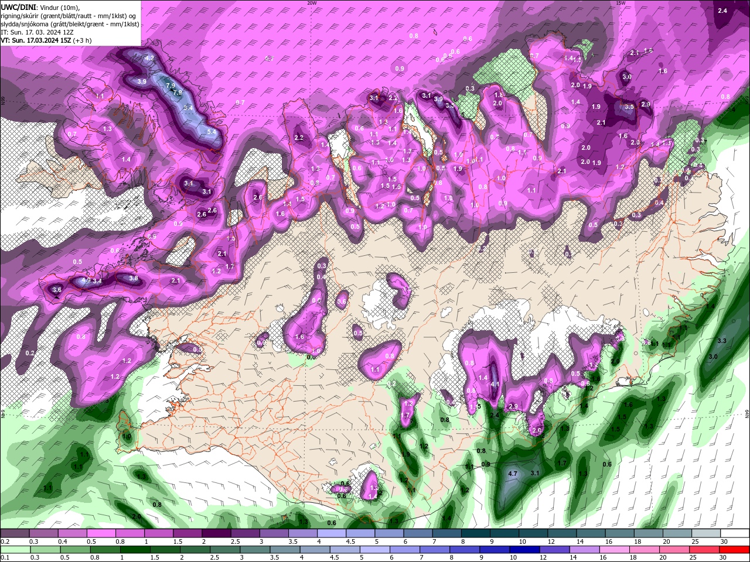Select the '25' label on the lower rain scale

click(x=692, y=558)
